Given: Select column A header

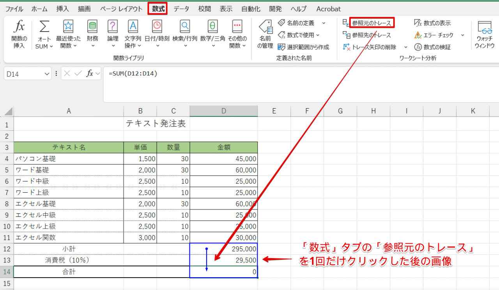Looking at the screenshot, I should 69,111.
